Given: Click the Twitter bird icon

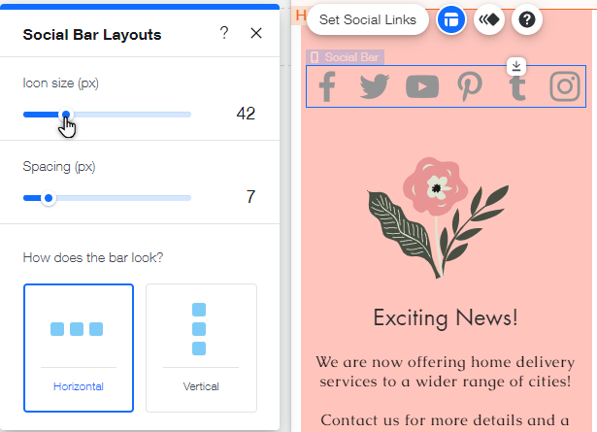Looking at the screenshot, I should tap(375, 86).
